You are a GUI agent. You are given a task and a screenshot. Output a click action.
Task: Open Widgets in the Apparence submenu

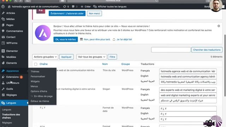pos(35,81)
